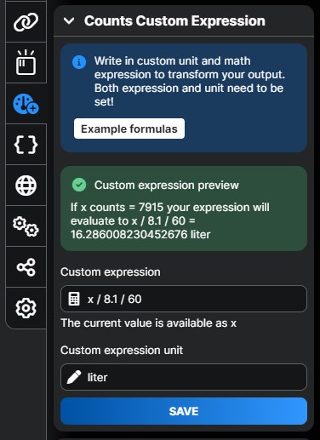Open the globe network sidebar icon
This screenshot has width=320, height=440.
[26, 186]
